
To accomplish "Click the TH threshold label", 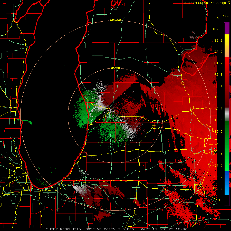I will point(220,200).
